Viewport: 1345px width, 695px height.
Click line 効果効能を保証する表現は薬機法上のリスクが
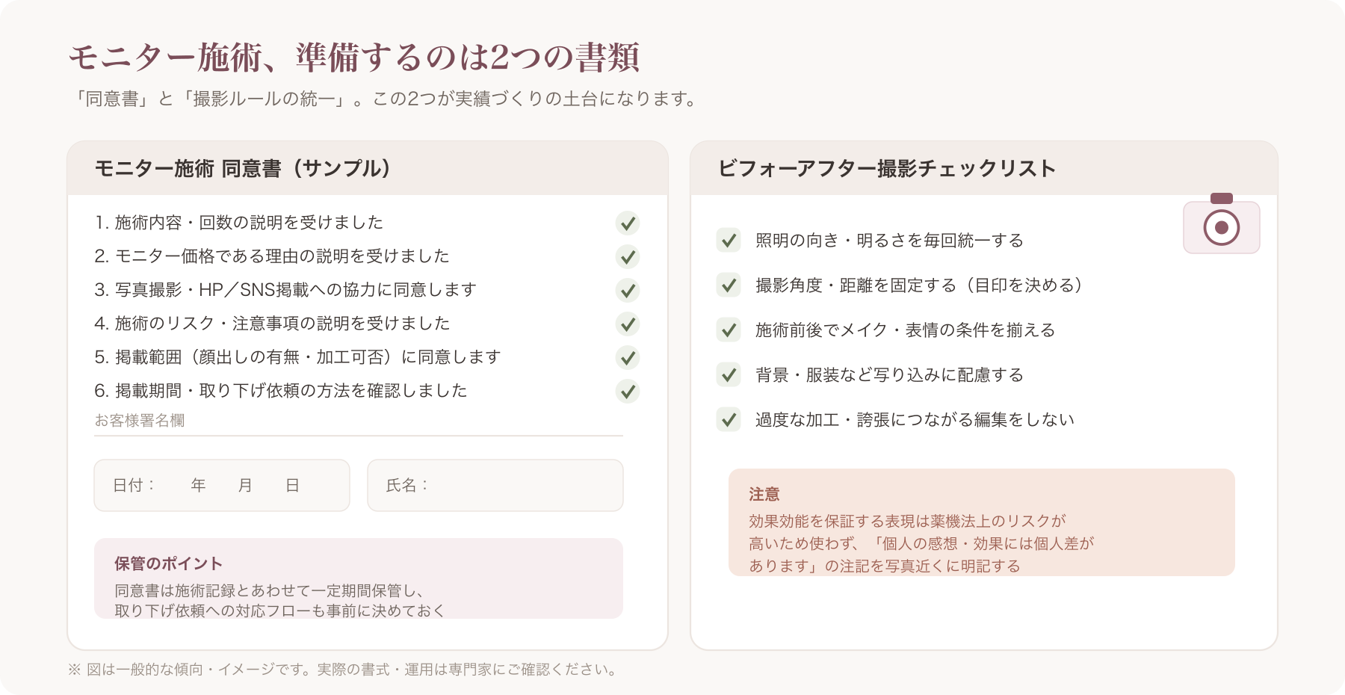point(907,521)
